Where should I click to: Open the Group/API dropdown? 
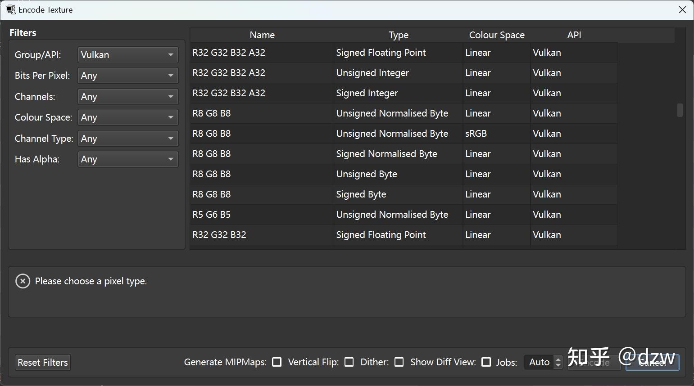(128, 55)
